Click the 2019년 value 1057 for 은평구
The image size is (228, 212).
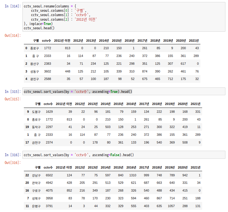(x=171, y=206)
